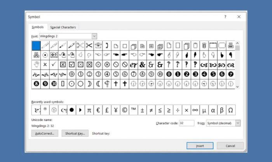
Task: Insert the selected symbol
Action: click(200, 146)
